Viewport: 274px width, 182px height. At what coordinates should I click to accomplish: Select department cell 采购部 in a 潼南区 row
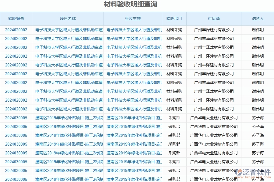(174, 118)
